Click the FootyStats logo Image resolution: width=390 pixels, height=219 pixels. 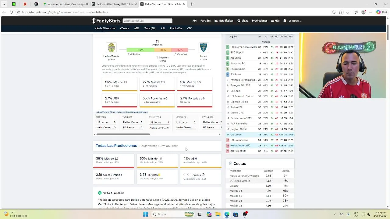click(x=106, y=21)
